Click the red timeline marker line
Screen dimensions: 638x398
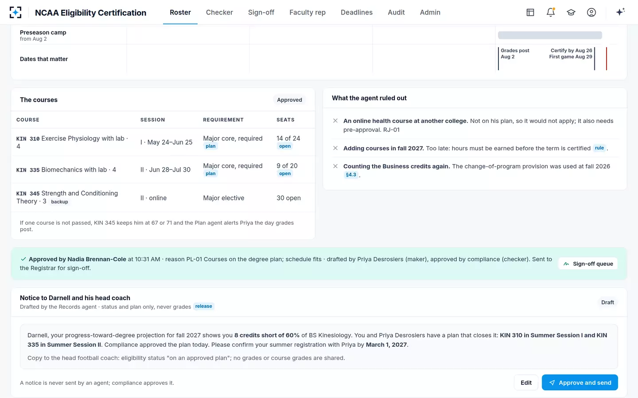[x=607, y=58]
